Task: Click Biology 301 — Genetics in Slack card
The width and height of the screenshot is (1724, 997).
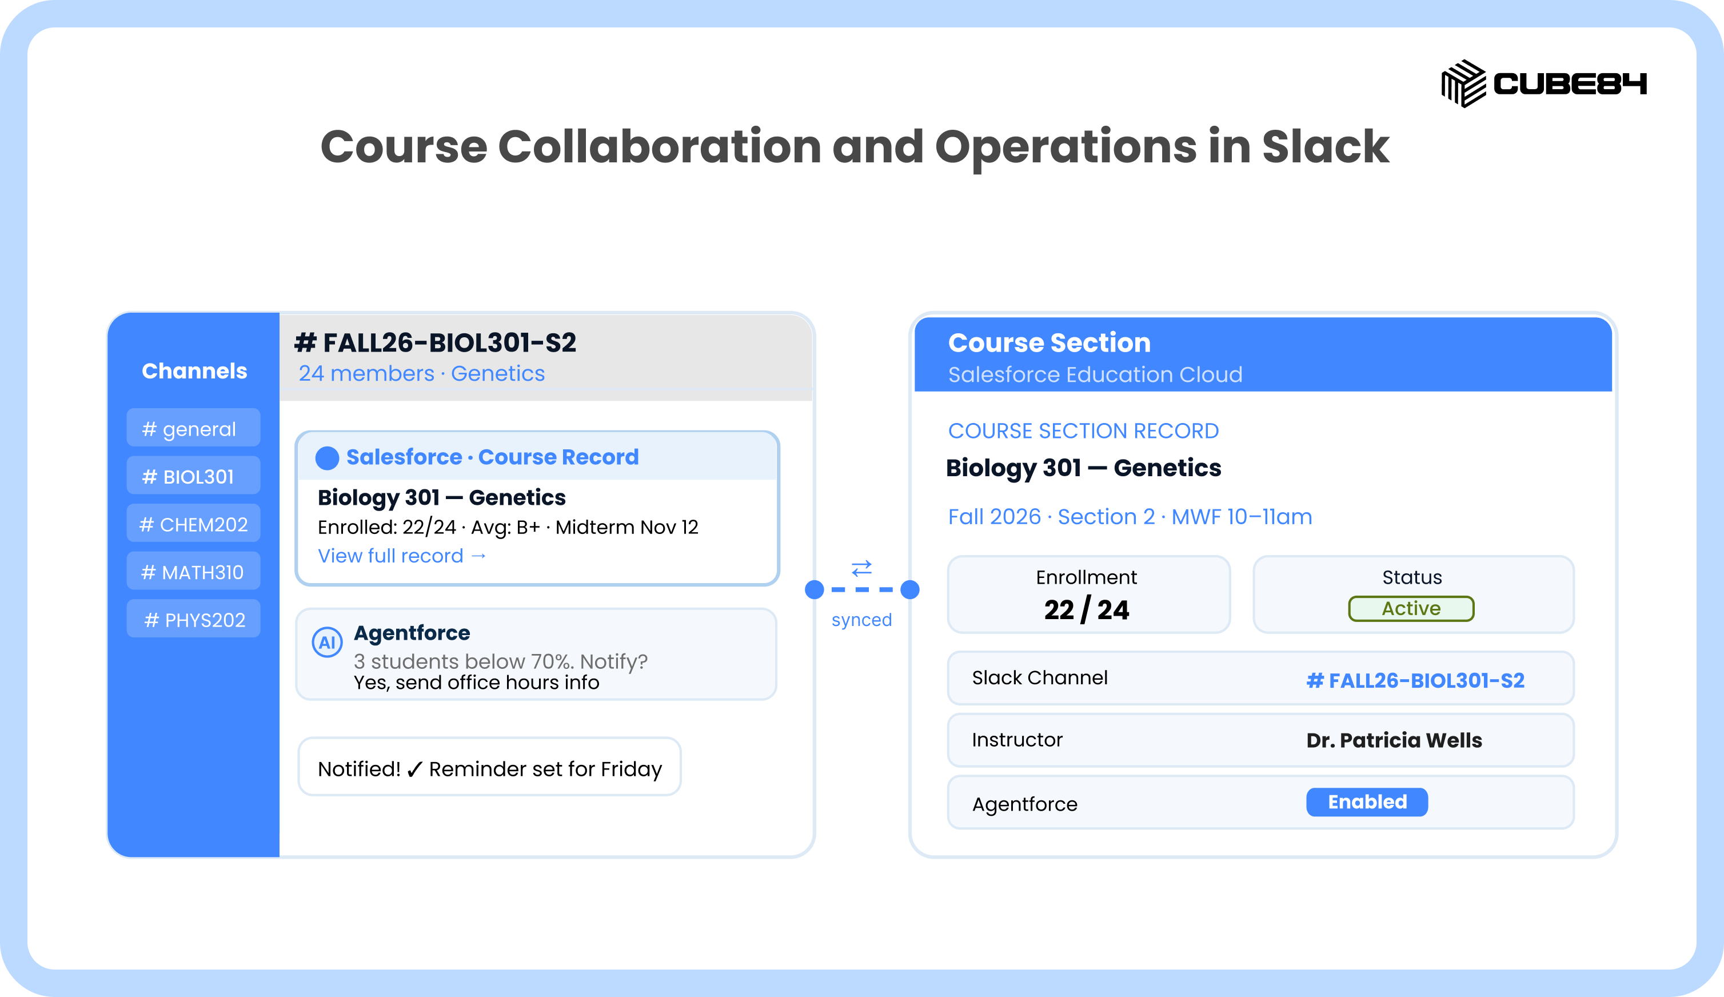Action: [442, 497]
